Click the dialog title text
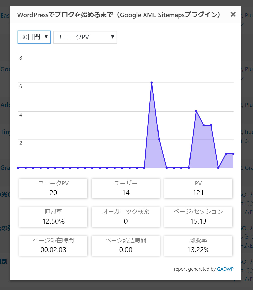253x290 pixels. (119, 15)
